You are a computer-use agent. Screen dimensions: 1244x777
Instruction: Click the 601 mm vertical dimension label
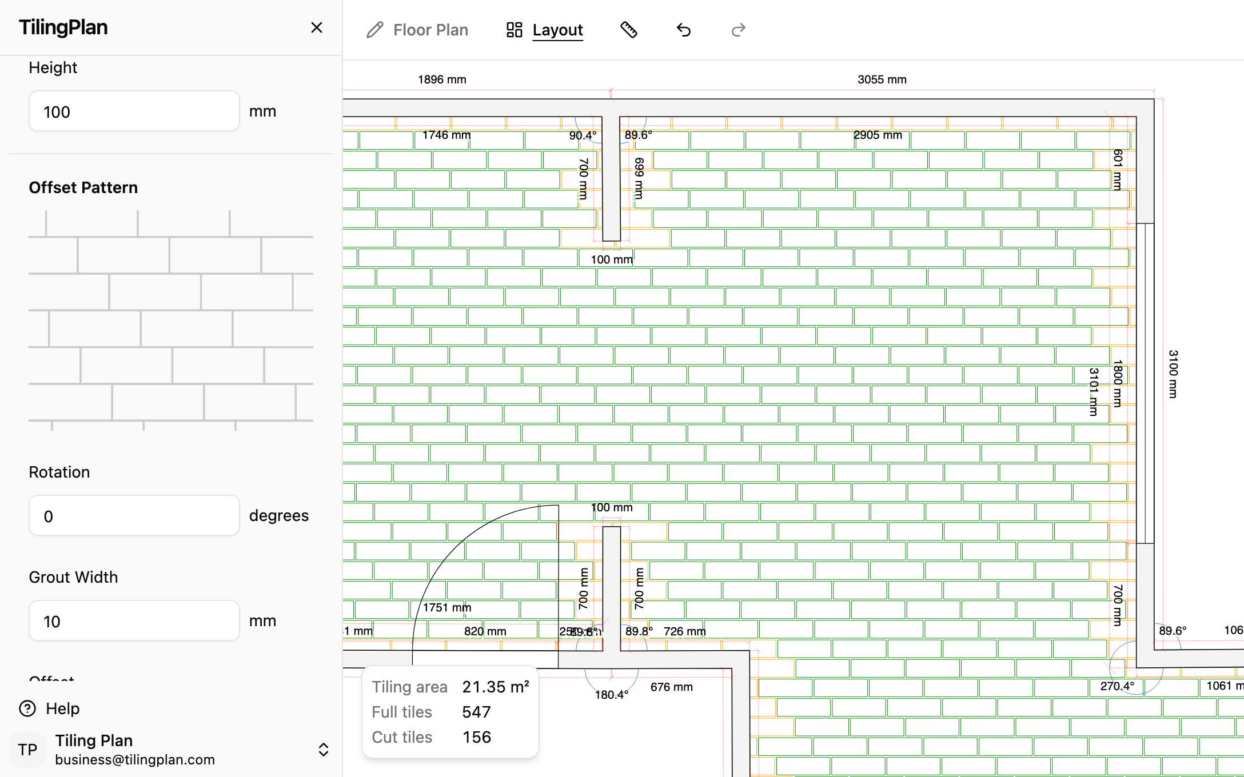[x=1118, y=170]
